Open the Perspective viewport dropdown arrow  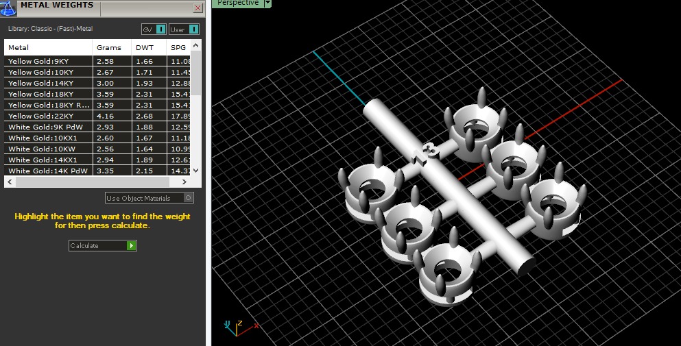point(267,3)
